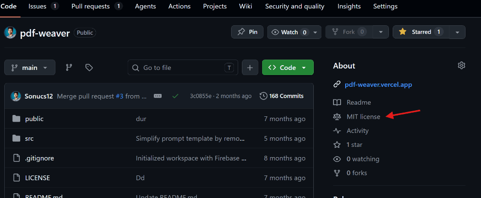This screenshot has height=198, width=481.
Task: Open the green Code dropdown button
Action: (x=288, y=68)
